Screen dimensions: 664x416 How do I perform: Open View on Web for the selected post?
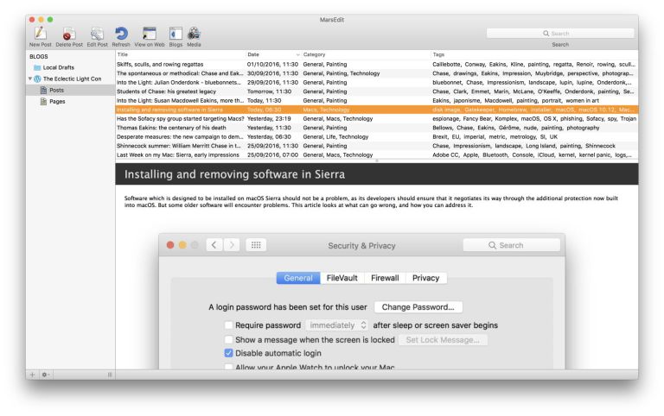click(149, 36)
